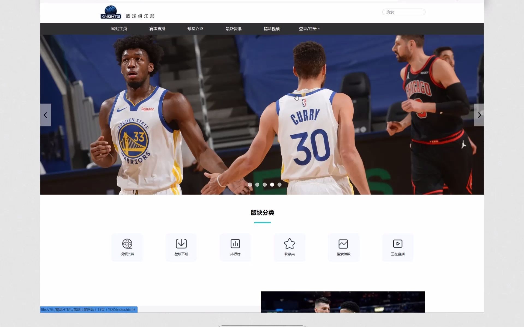This screenshot has width=524, height=327.
Task: Go to next carousel slide
Action: click(479, 115)
